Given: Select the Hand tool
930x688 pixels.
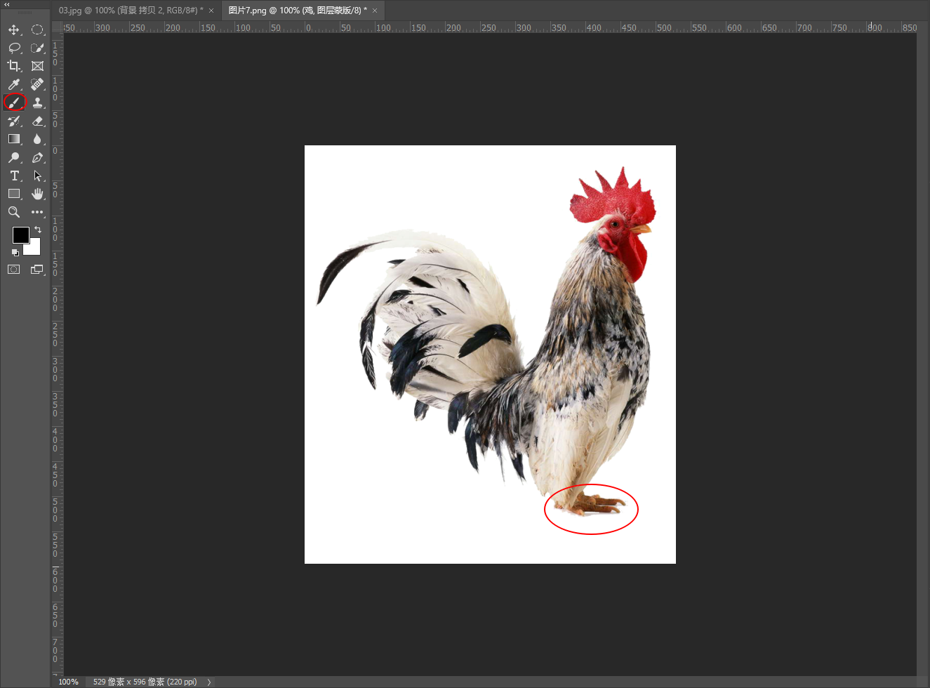Looking at the screenshot, I should 37,194.
